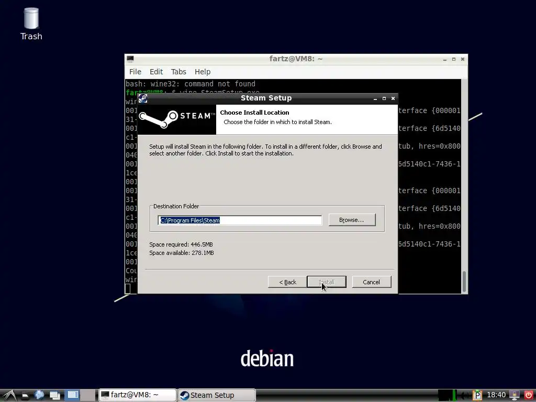This screenshot has height=402, width=536.
Task: Minimize the terminal window
Action: click(445, 59)
